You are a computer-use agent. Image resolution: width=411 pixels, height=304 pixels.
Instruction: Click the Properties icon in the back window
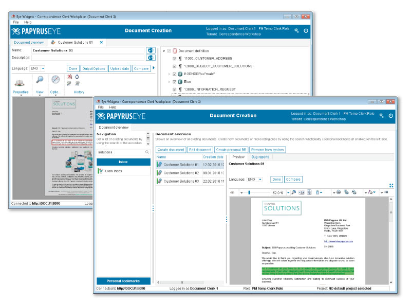tap(20, 83)
